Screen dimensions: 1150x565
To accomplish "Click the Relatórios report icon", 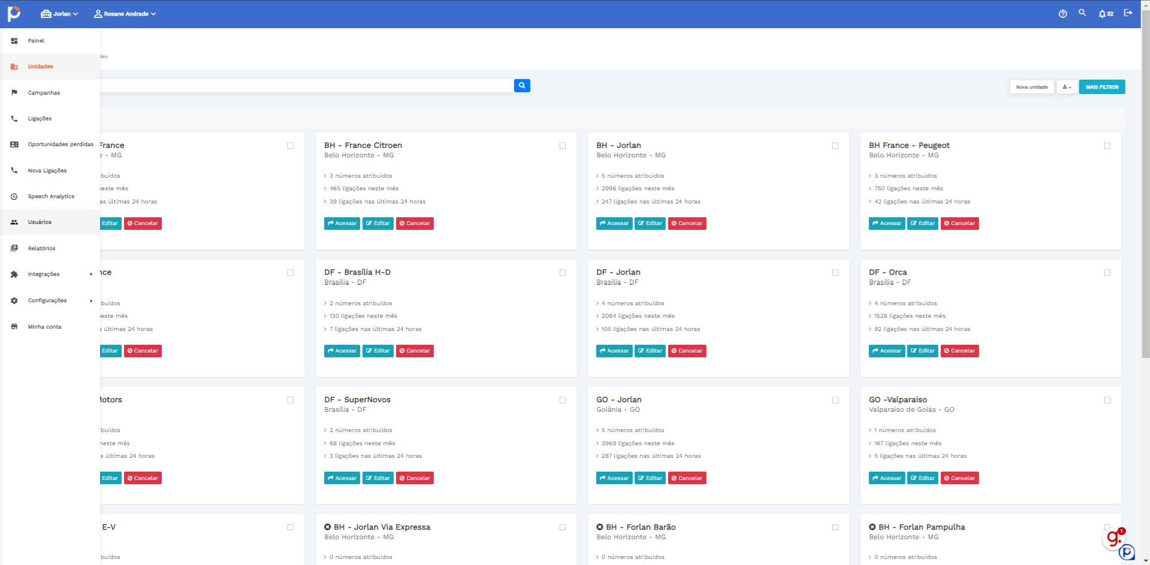I will [x=14, y=248].
